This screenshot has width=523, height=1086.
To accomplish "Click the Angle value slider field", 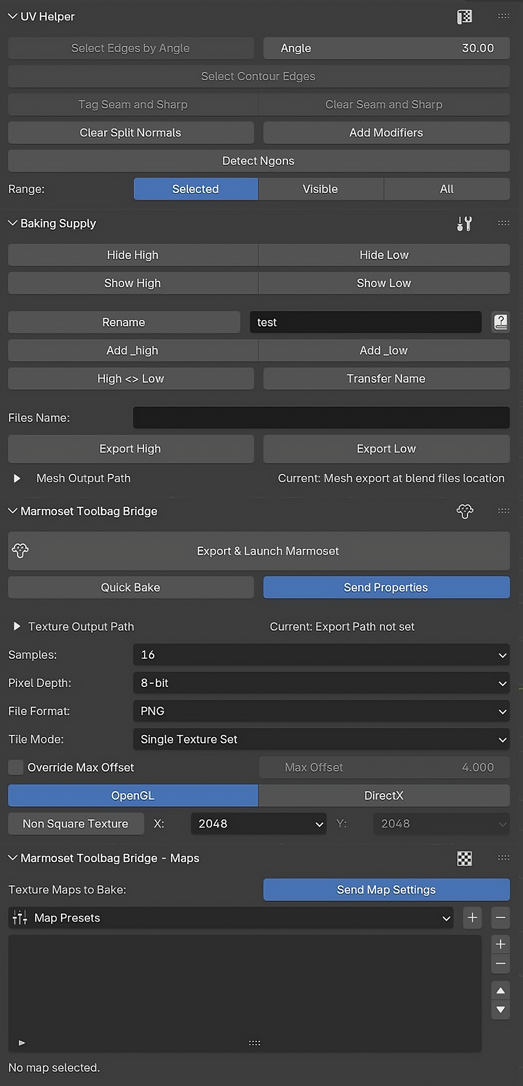I will (386, 48).
